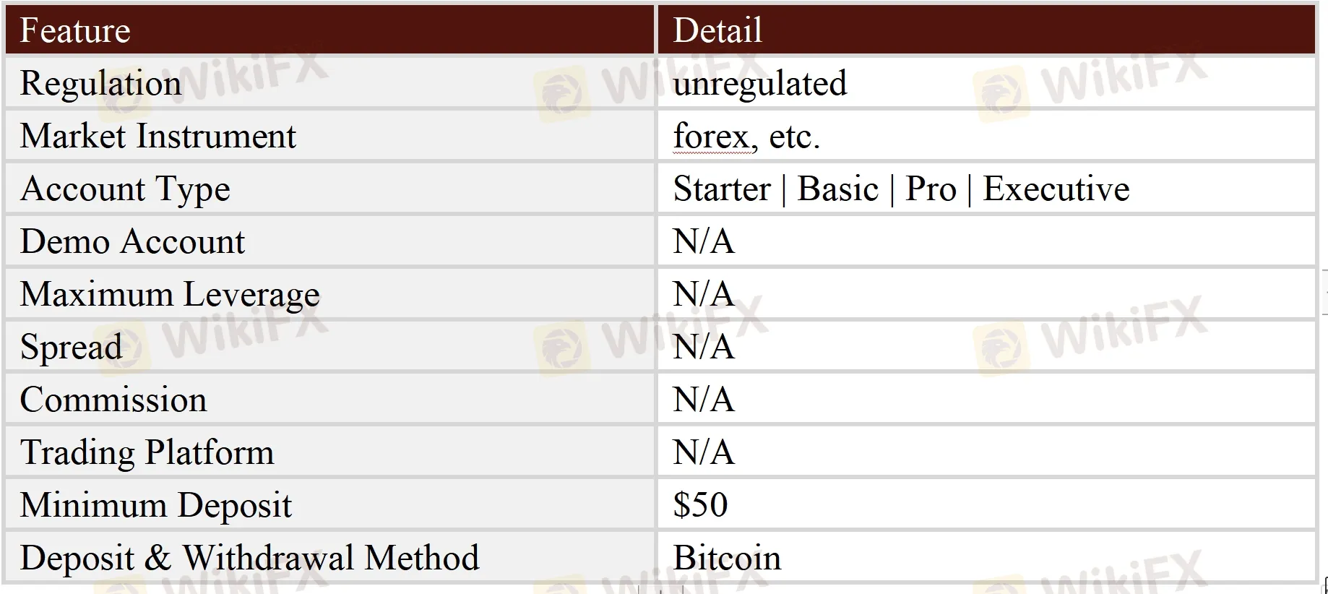
Task: Click the word 'Pro' in account types
Action: 931,189
